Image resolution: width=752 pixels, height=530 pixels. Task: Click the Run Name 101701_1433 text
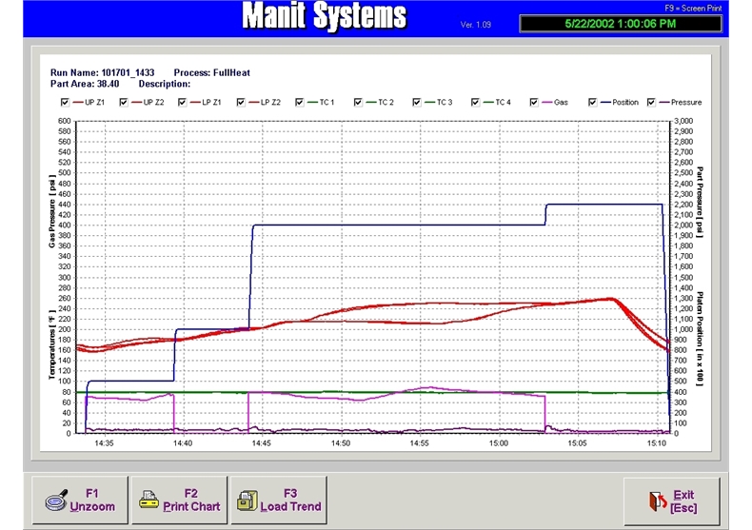[x=102, y=73]
